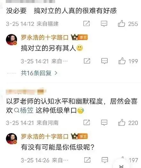Image resolution: width=141 pixels, height=168 pixels.
Task: Forward the Henan comment via share icon
Action: click(x=87, y=122)
